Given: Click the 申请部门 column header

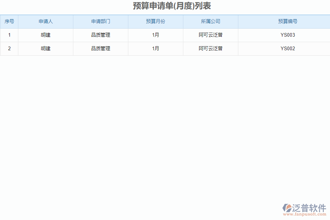Looking at the screenshot, I should pos(100,21).
